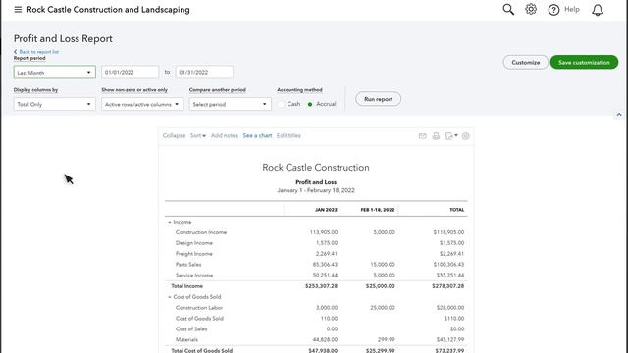Viewport: 628px width, 353px height.
Task: Go back to report list
Action: click(36, 52)
